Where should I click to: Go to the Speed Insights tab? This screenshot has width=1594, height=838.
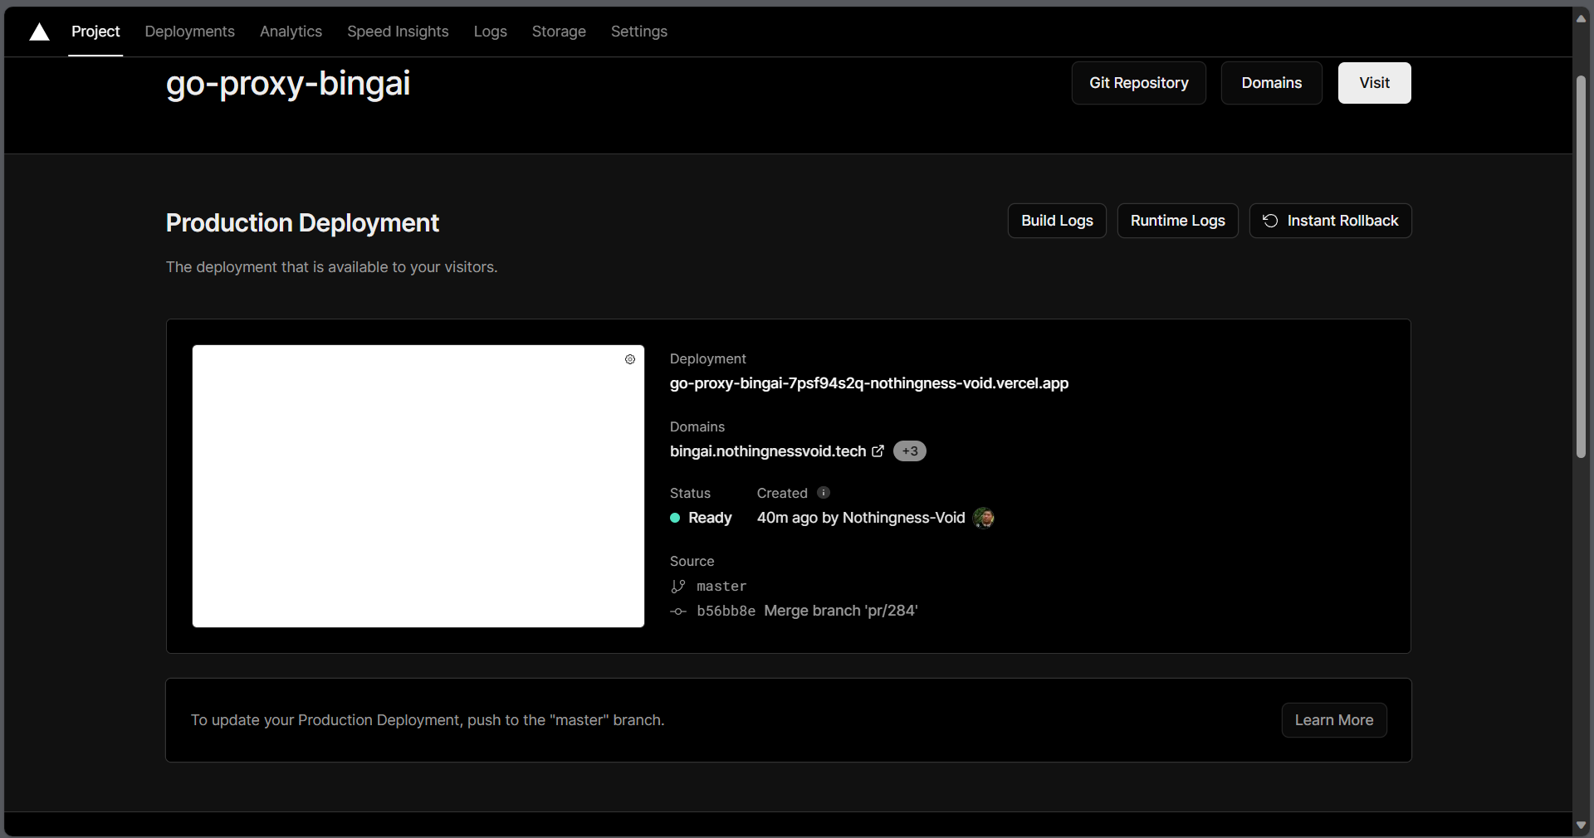[x=398, y=32]
